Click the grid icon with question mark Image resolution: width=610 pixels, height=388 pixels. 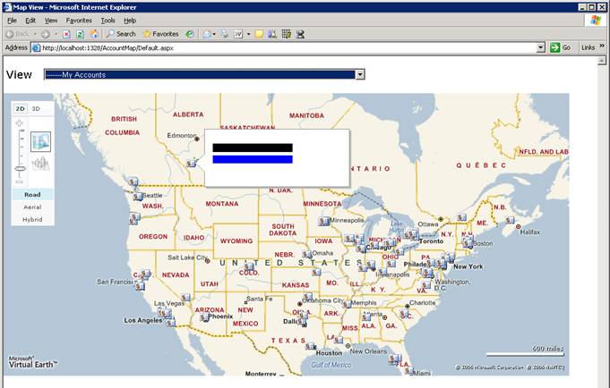pyautogui.click(x=287, y=34)
